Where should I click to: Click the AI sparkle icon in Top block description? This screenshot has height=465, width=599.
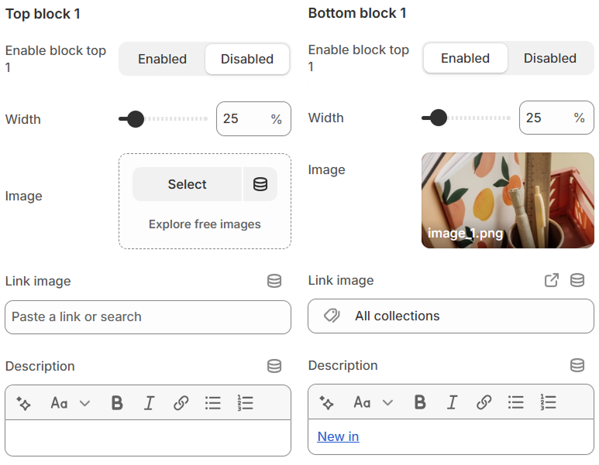(24, 403)
